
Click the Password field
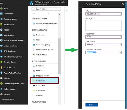103,45
